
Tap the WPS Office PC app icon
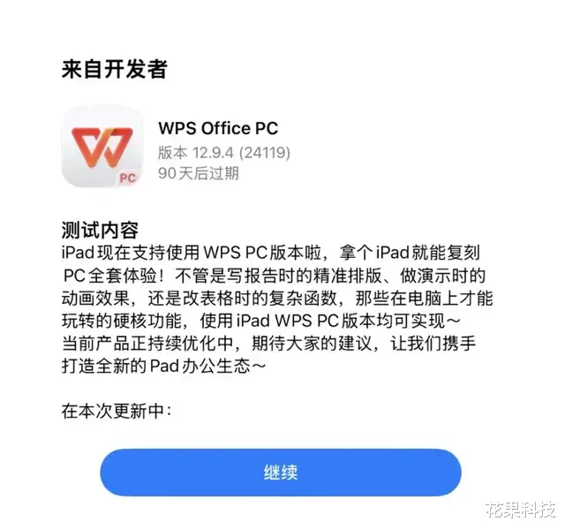point(102,147)
